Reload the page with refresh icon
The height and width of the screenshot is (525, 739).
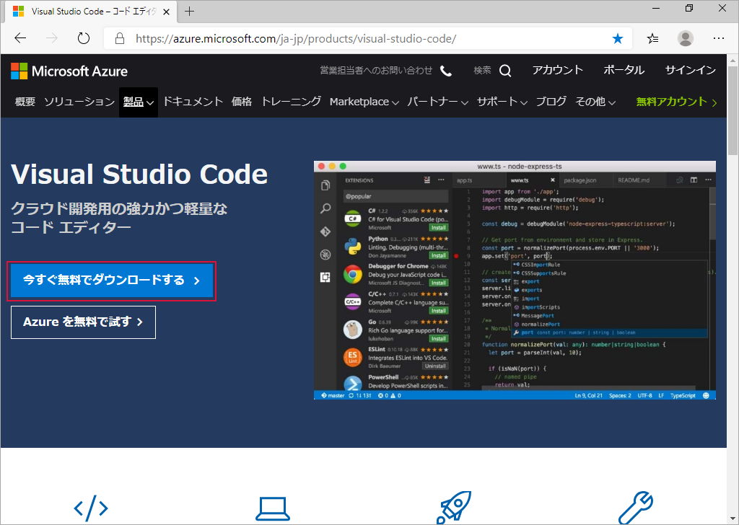84,38
